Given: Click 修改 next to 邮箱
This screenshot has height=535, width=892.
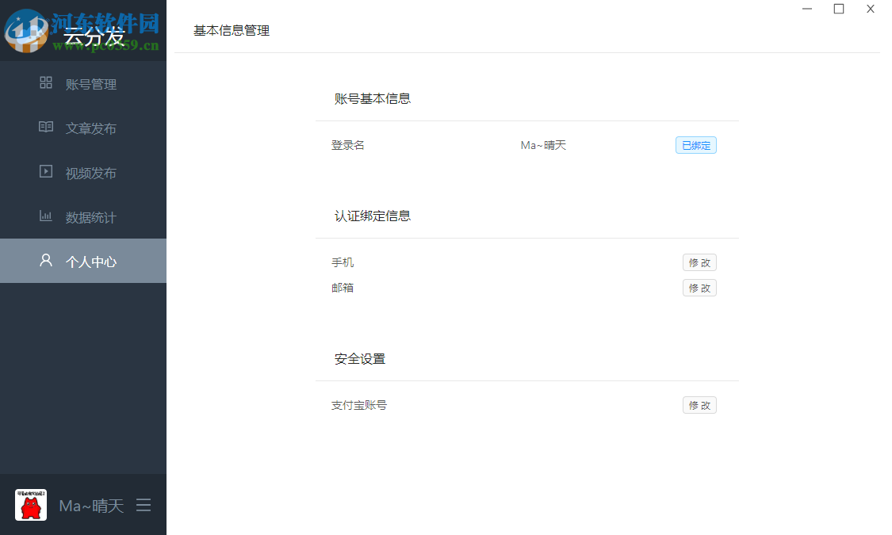Looking at the screenshot, I should coord(699,288).
